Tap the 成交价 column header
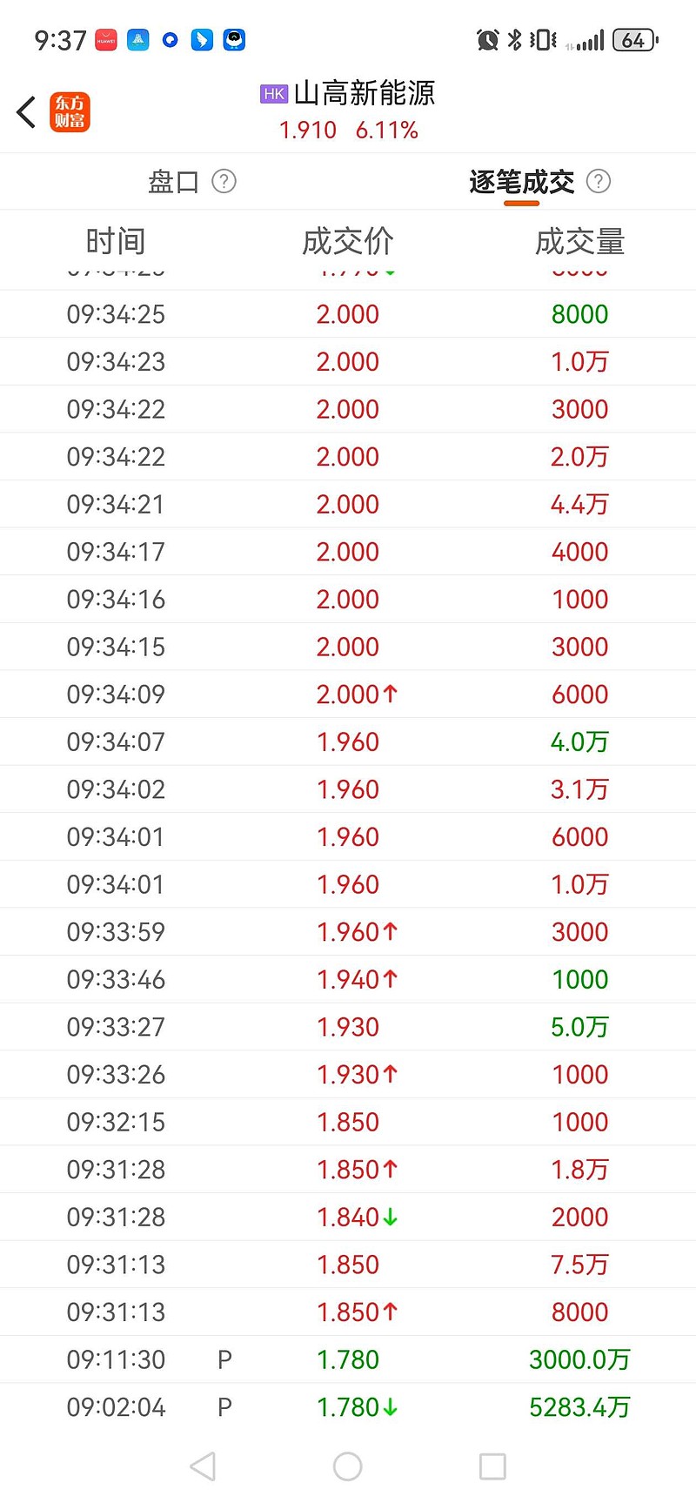The image size is (696, 1503). 348,241
